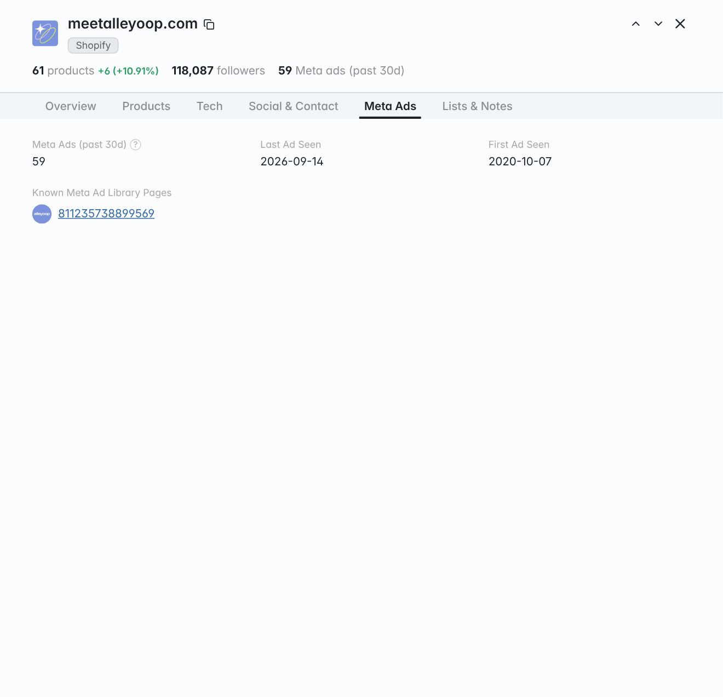Click the Meta Ads count value 59

[x=39, y=162]
